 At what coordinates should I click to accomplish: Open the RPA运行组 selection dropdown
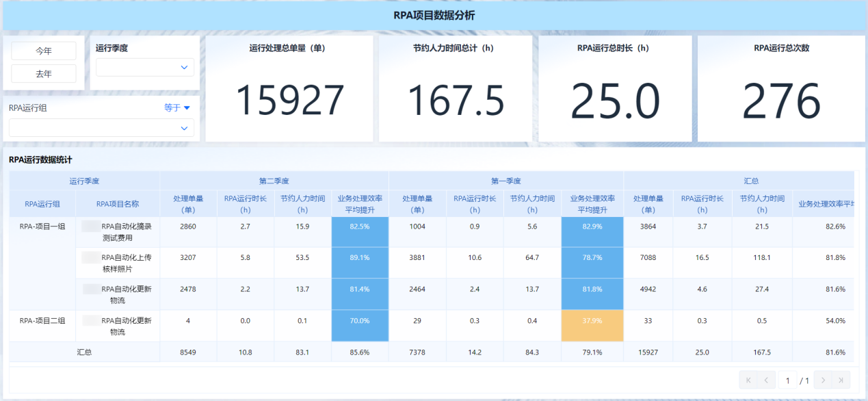[101, 128]
